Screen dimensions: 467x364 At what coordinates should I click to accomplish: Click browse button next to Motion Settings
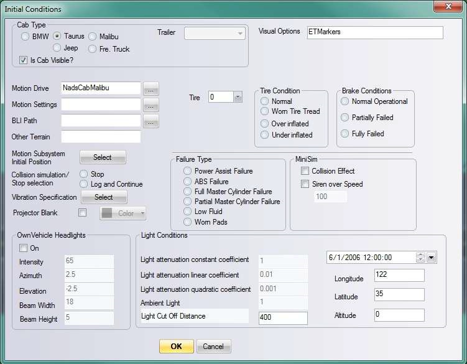[x=151, y=105]
